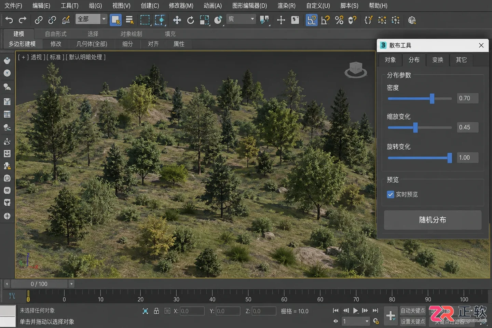Select the Select Object tool
Viewport: 492px width, 328px height.
click(x=116, y=20)
